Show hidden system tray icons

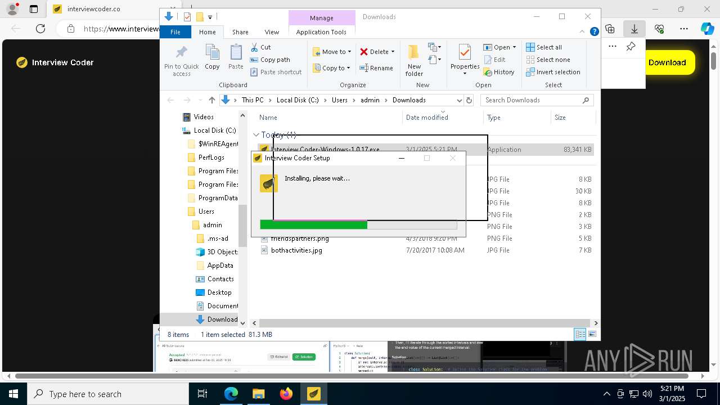click(x=606, y=394)
